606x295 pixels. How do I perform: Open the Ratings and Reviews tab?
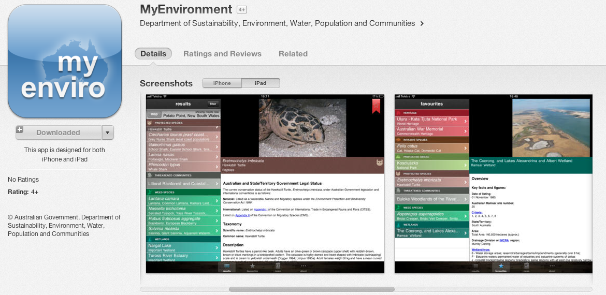[222, 54]
